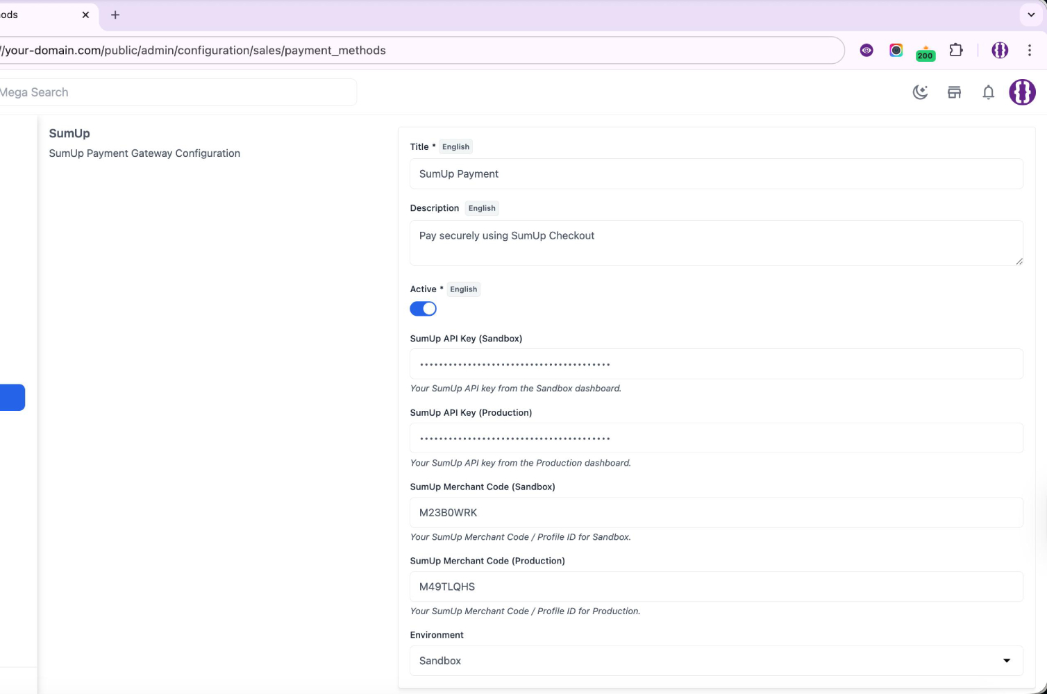1047x694 pixels.
Task: Edit the Title field SumUp Payment
Action: click(717, 173)
